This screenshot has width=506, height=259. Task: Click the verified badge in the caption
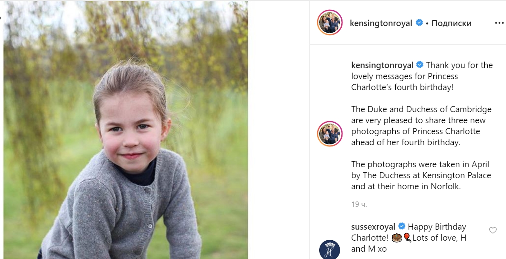[x=420, y=65]
